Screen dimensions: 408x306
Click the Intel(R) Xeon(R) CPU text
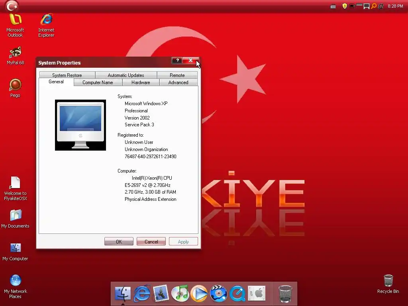[152, 178]
